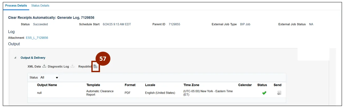This screenshot has width=344, height=108.
Task: Collapse the Output & Delivery section
Action: pos(15,58)
